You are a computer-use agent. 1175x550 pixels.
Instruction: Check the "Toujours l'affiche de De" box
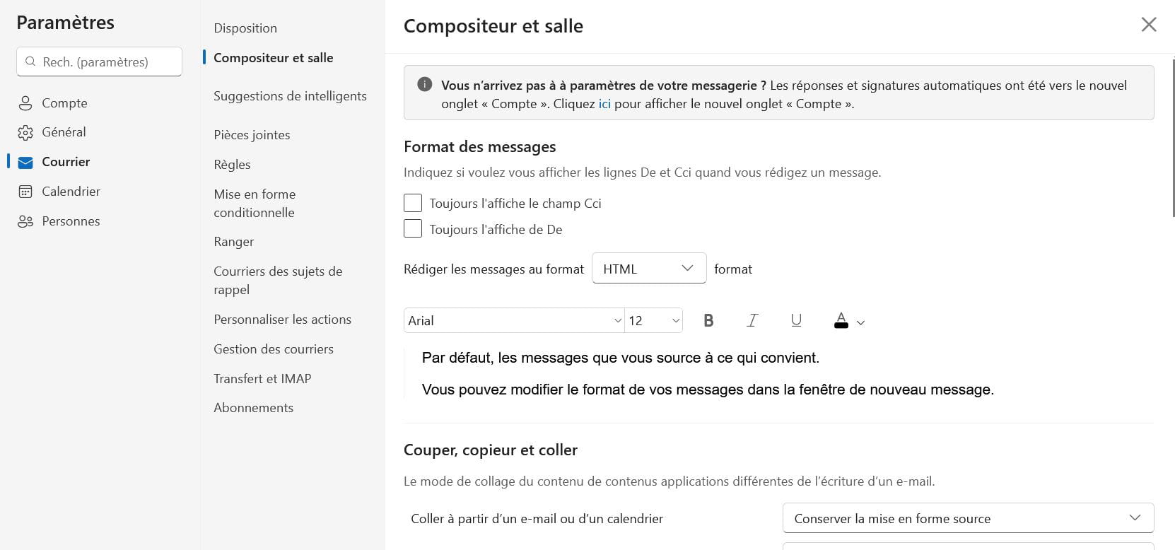click(x=413, y=229)
